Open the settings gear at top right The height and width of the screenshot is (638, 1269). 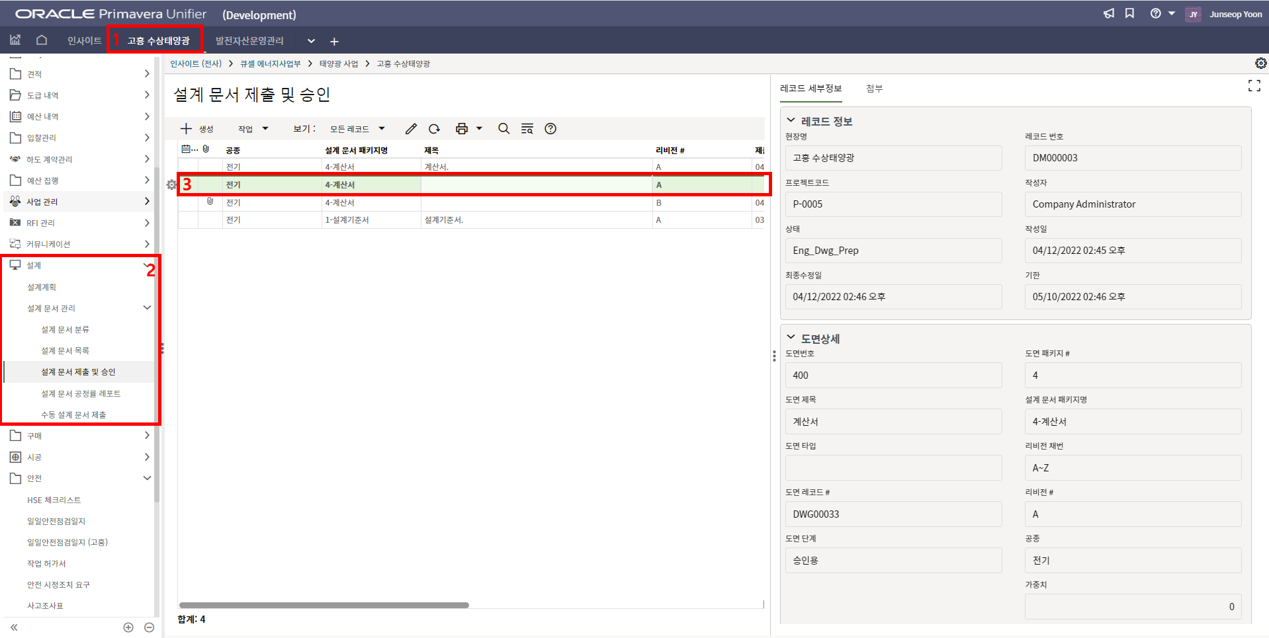[x=1260, y=63]
